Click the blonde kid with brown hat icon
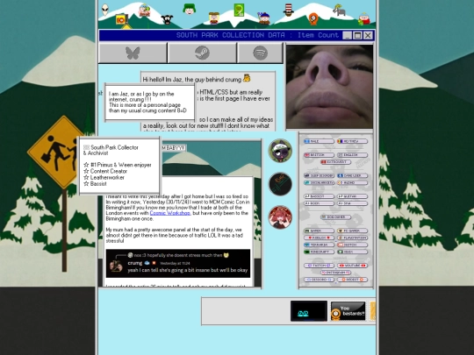This screenshot has height=355, width=474. [x=214, y=18]
